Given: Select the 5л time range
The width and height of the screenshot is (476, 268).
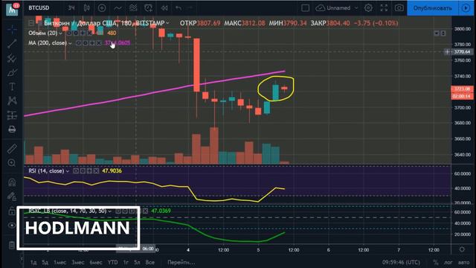Looking at the screenshot, I should click(137, 262).
